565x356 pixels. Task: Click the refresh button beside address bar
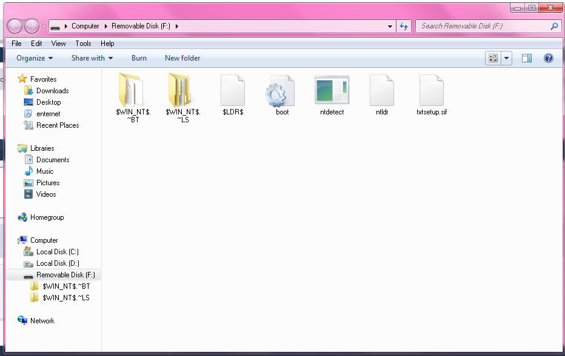404,26
